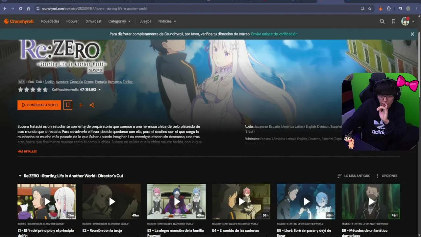Open the Thriller genre link
This screenshot has height=237, width=421.
[128, 82]
